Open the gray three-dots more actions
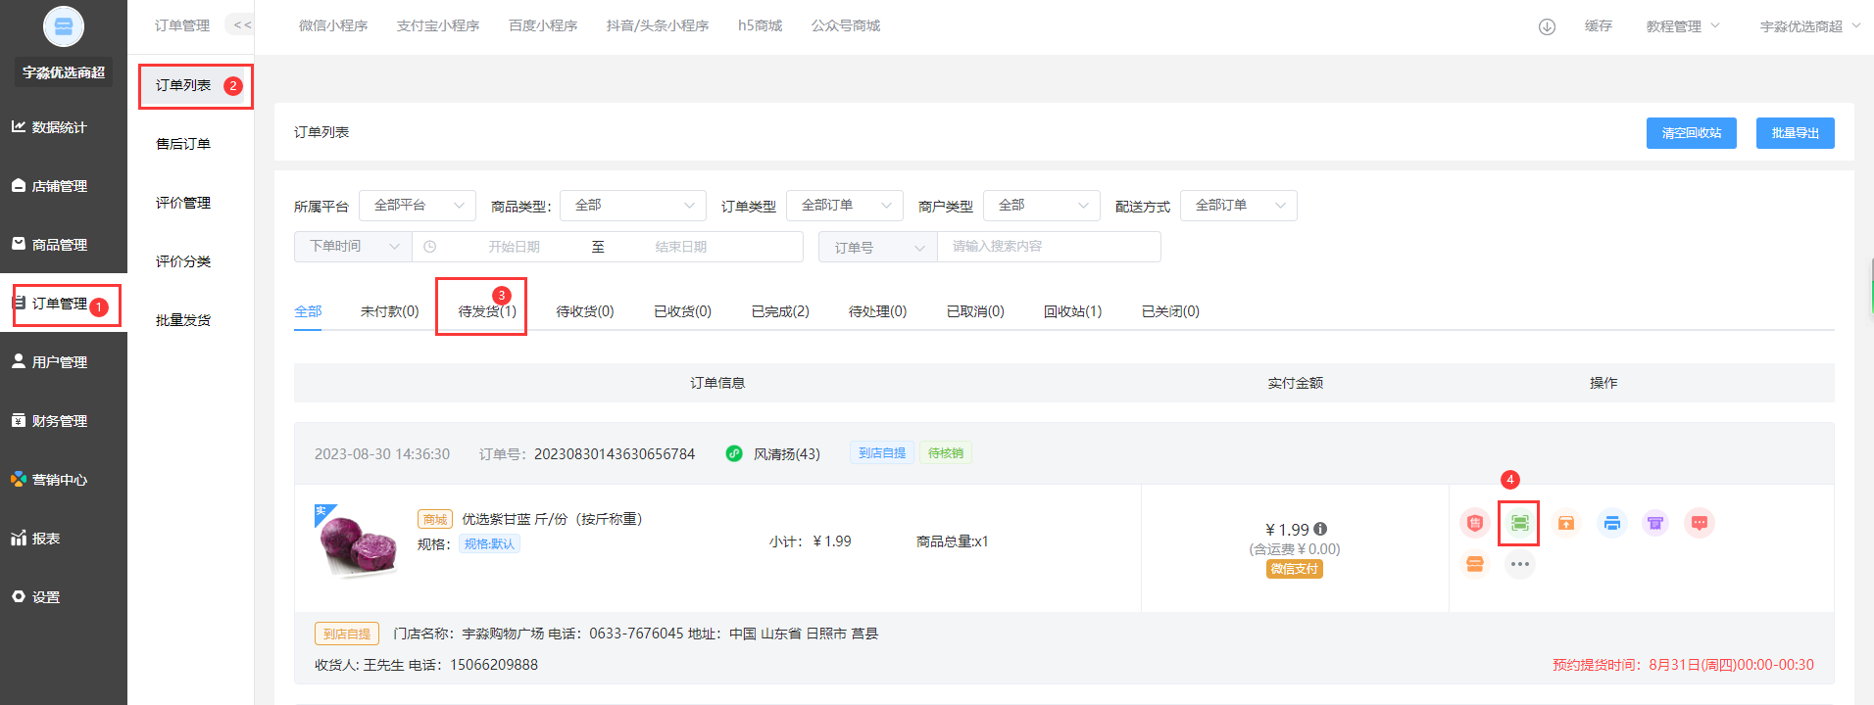The height and width of the screenshot is (705, 1874). (1519, 564)
